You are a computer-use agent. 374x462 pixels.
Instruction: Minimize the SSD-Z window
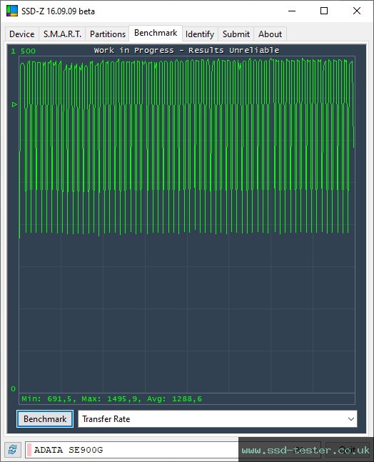(292, 11)
